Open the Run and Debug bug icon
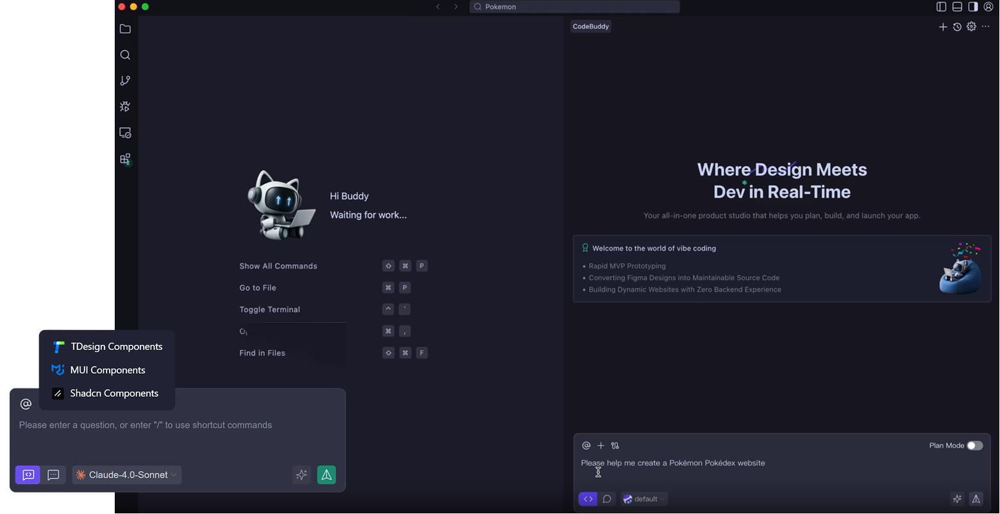Screen dimensions: 1000x514 click(x=125, y=106)
